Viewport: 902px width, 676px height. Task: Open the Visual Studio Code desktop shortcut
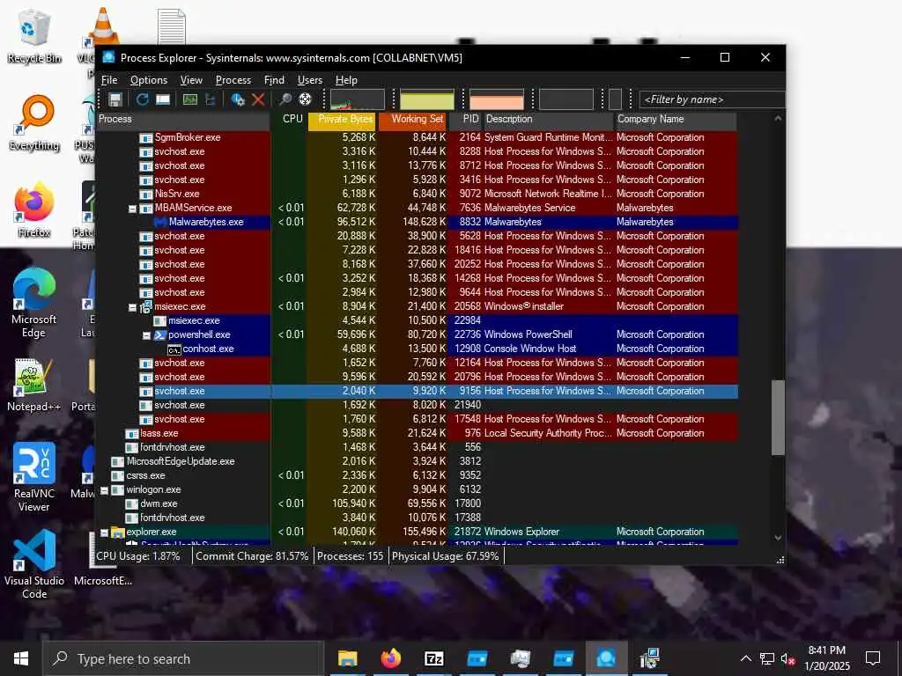click(x=34, y=563)
